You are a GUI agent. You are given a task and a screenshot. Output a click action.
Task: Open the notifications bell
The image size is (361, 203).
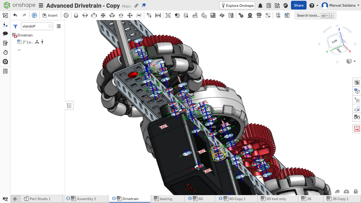click(260, 6)
